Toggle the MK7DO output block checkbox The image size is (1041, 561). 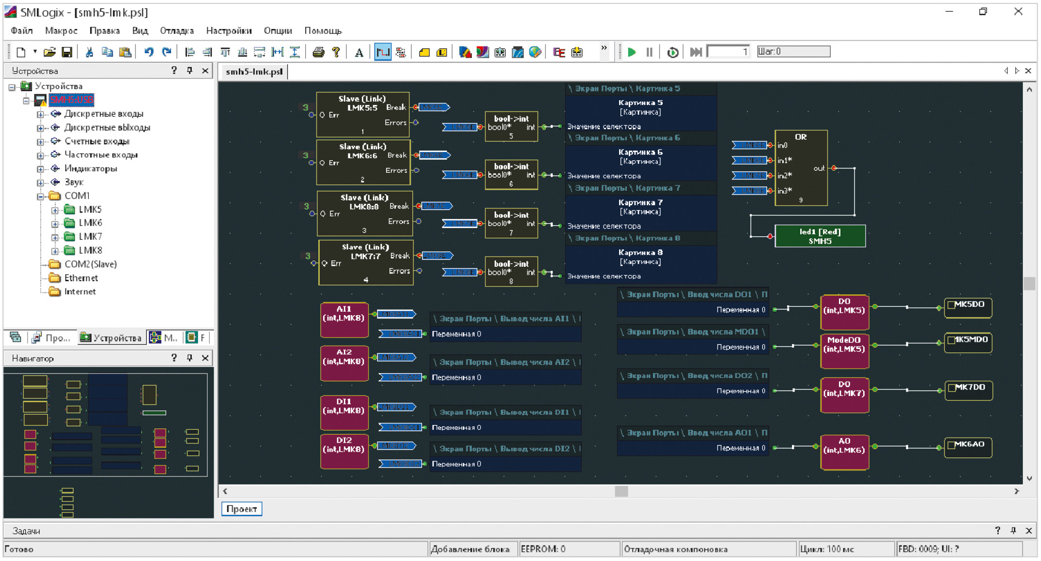951,388
